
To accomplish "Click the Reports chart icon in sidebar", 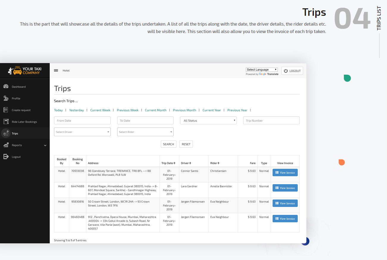I will click(6, 145).
